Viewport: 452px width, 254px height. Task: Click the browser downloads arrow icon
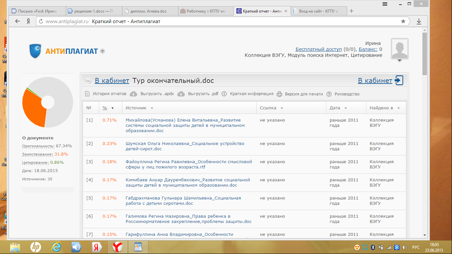click(x=419, y=21)
